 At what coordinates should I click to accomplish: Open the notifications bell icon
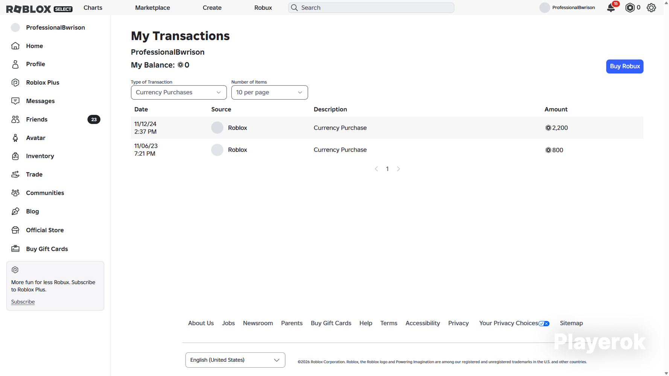point(611,8)
